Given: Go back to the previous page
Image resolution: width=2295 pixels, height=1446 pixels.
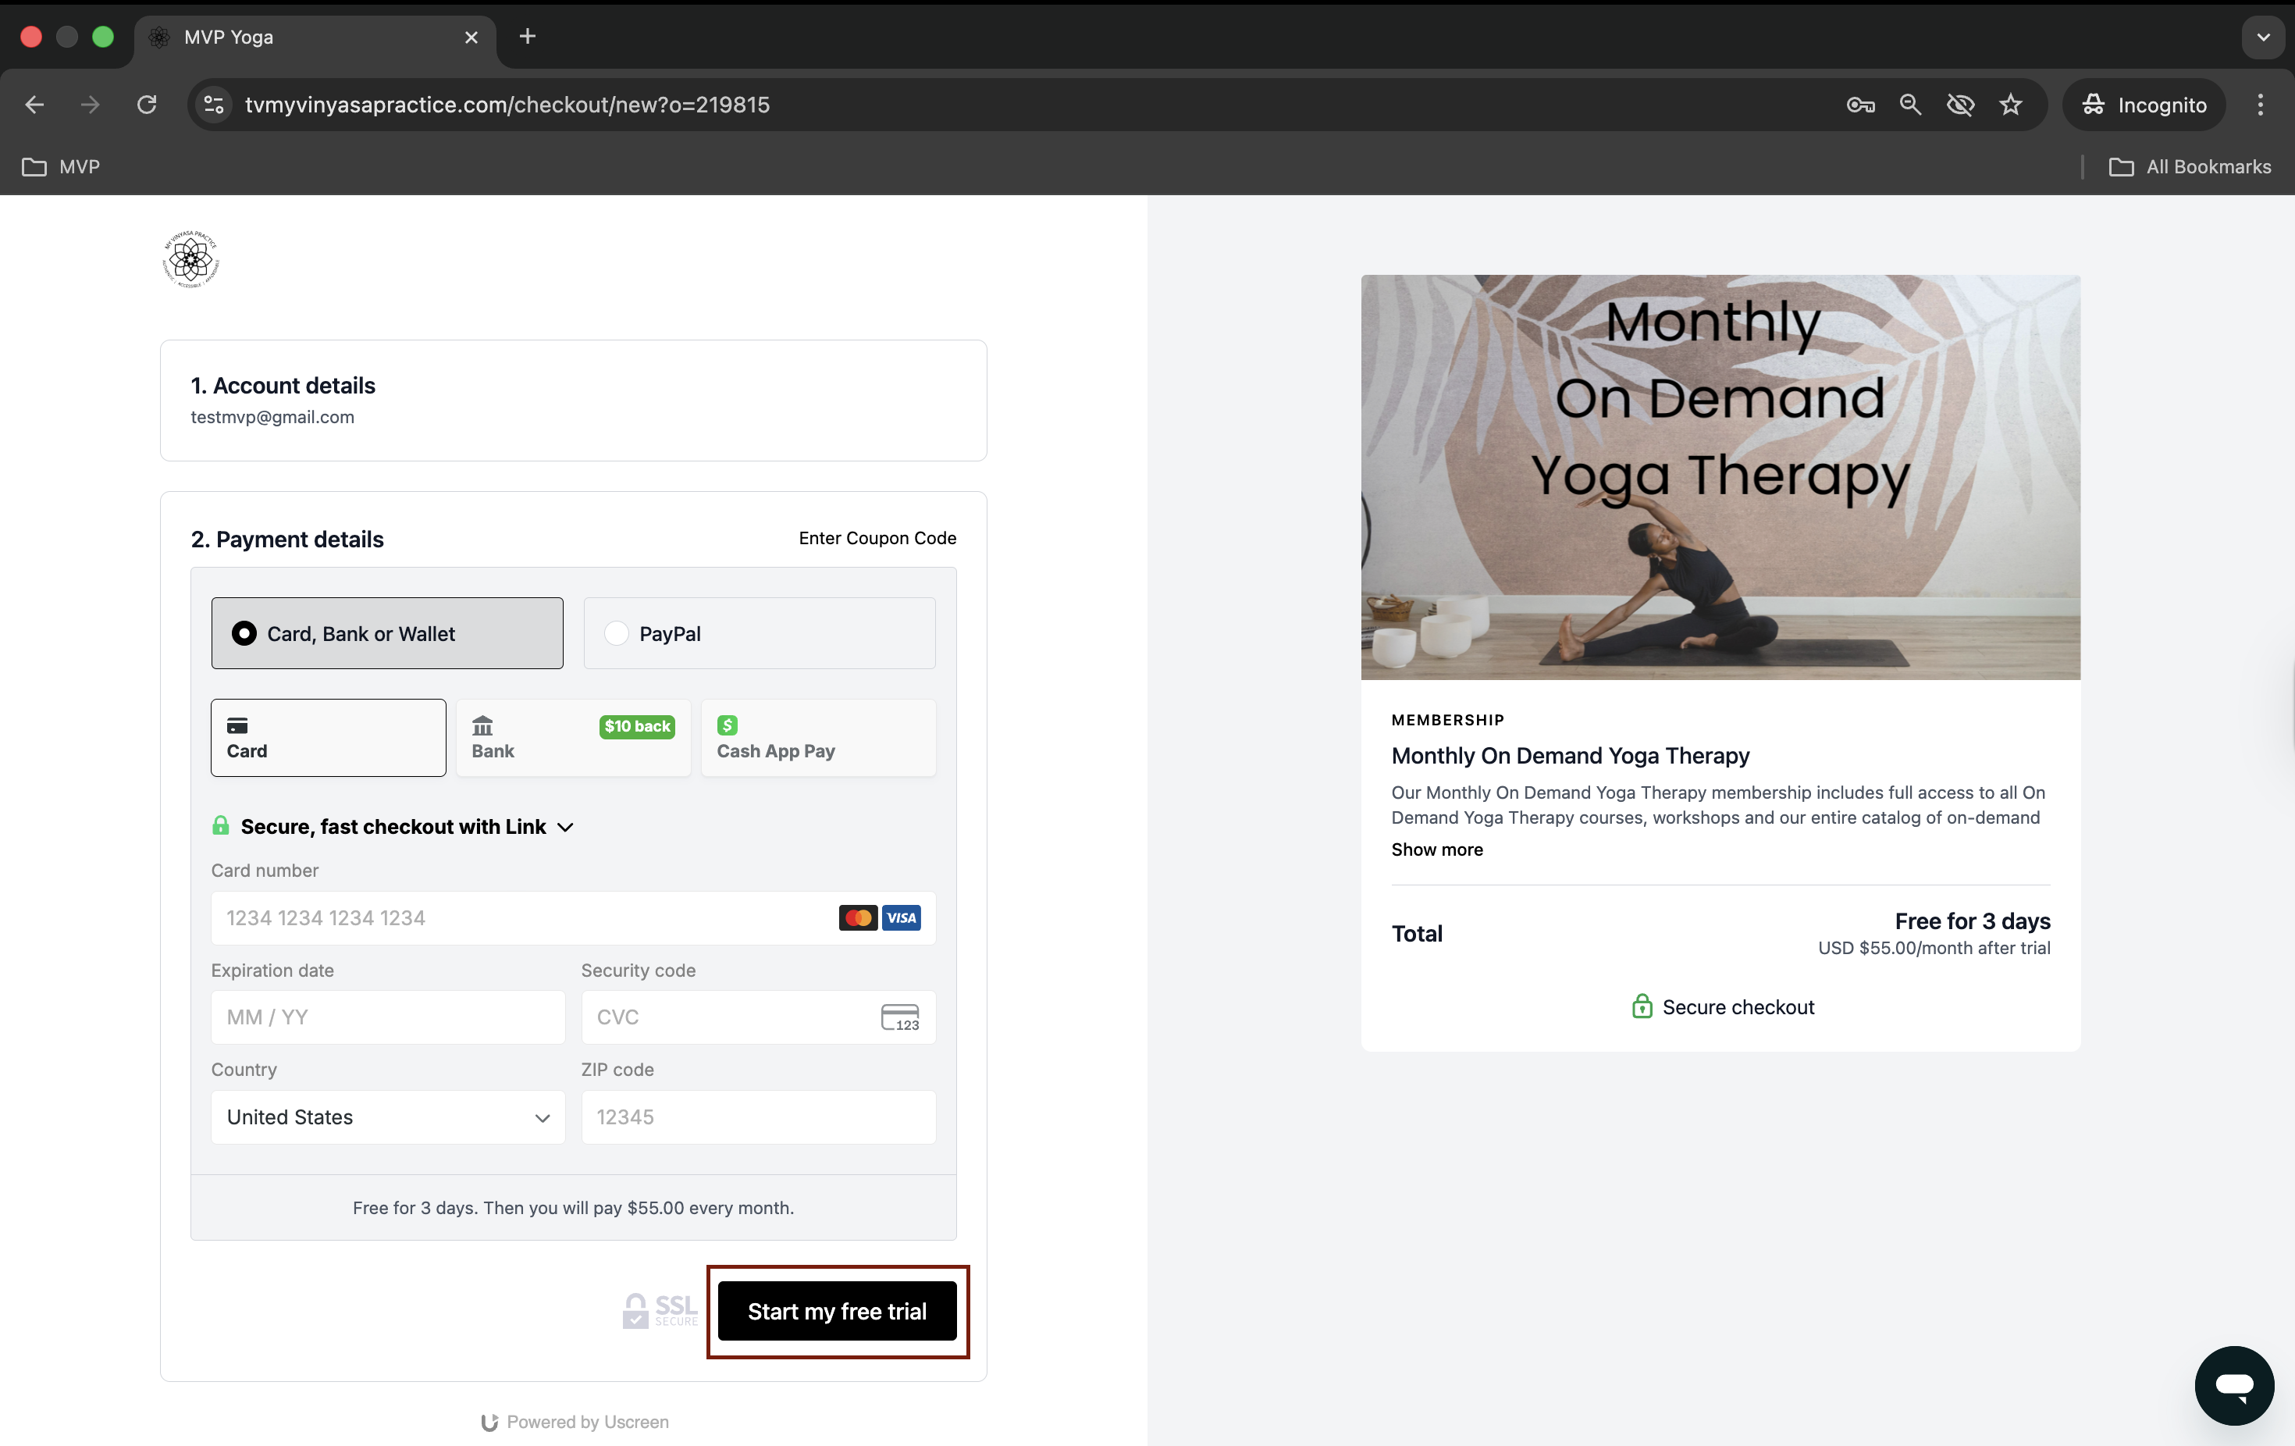Looking at the screenshot, I should pyautogui.click(x=35, y=105).
